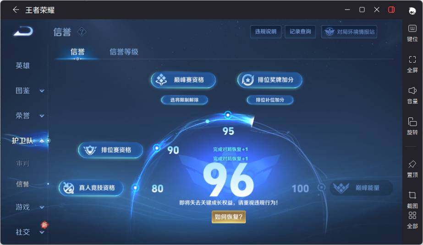
Task: Select 审判 under 护卫队
Action: (22, 163)
